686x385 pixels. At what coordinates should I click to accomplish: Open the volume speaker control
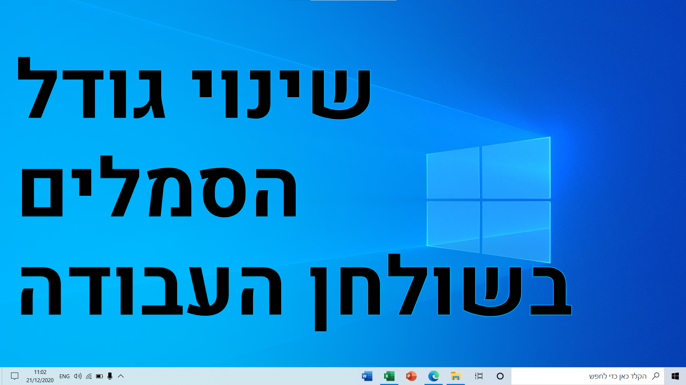click(78, 376)
